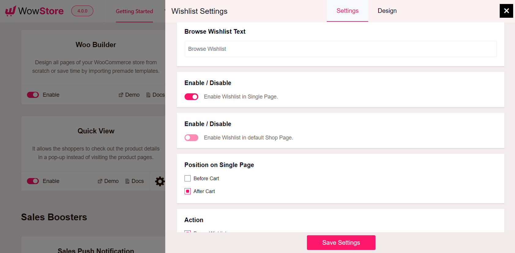Click the WowStore logo icon
515x253 pixels.
coord(10,11)
